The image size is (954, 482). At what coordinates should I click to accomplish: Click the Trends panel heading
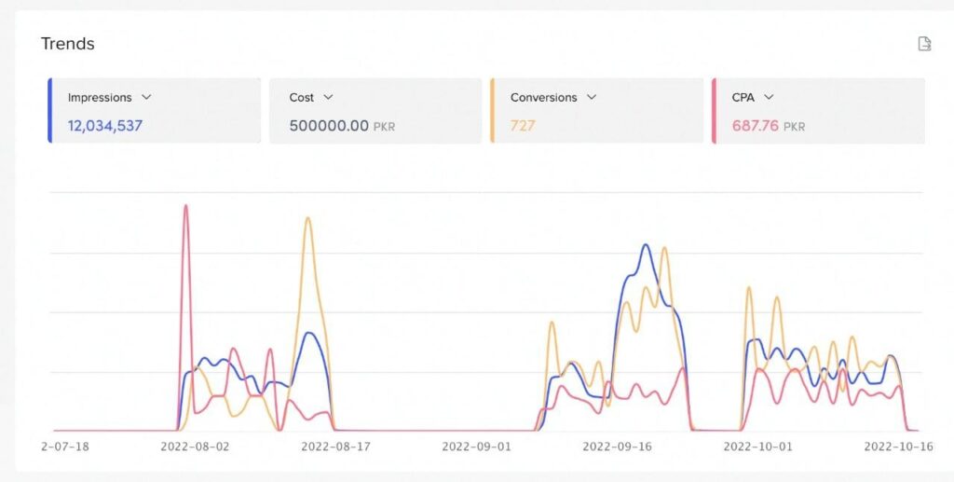pyautogui.click(x=68, y=44)
